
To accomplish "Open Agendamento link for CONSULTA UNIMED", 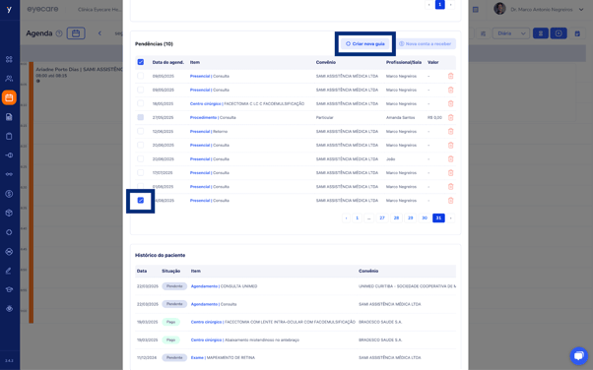I will tap(204, 286).
